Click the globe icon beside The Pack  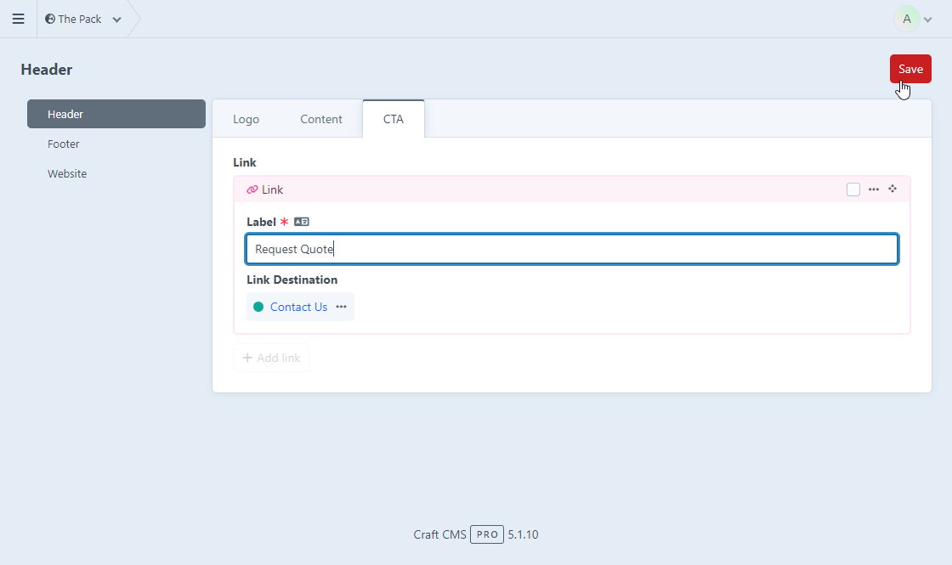coord(50,19)
